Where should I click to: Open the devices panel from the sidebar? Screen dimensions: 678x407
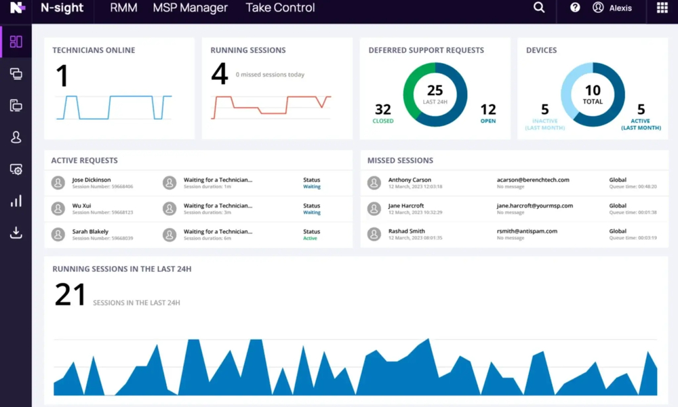[x=16, y=105]
